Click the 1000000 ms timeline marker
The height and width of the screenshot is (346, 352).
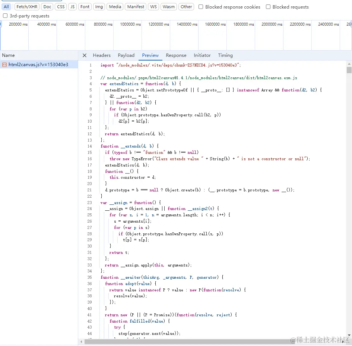[130, 24]
